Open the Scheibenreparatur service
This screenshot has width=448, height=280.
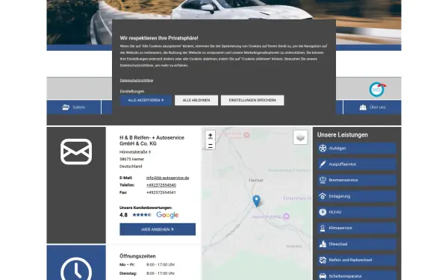(x=357, y=276)
